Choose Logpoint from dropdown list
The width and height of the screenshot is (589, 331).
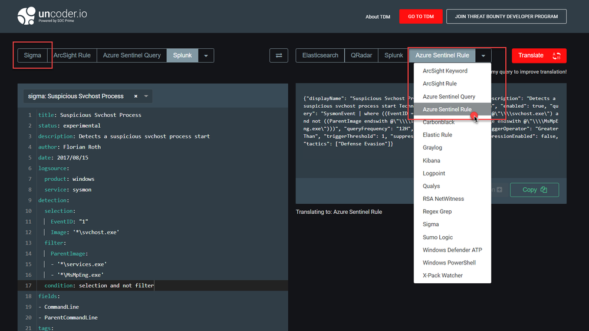click(x=452, y=173)
